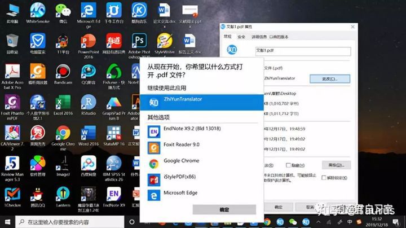This screenshot has width=406, height=228.
Task: Select the 论文交流.docx file on desktop
Action: [x=165, y=16]
